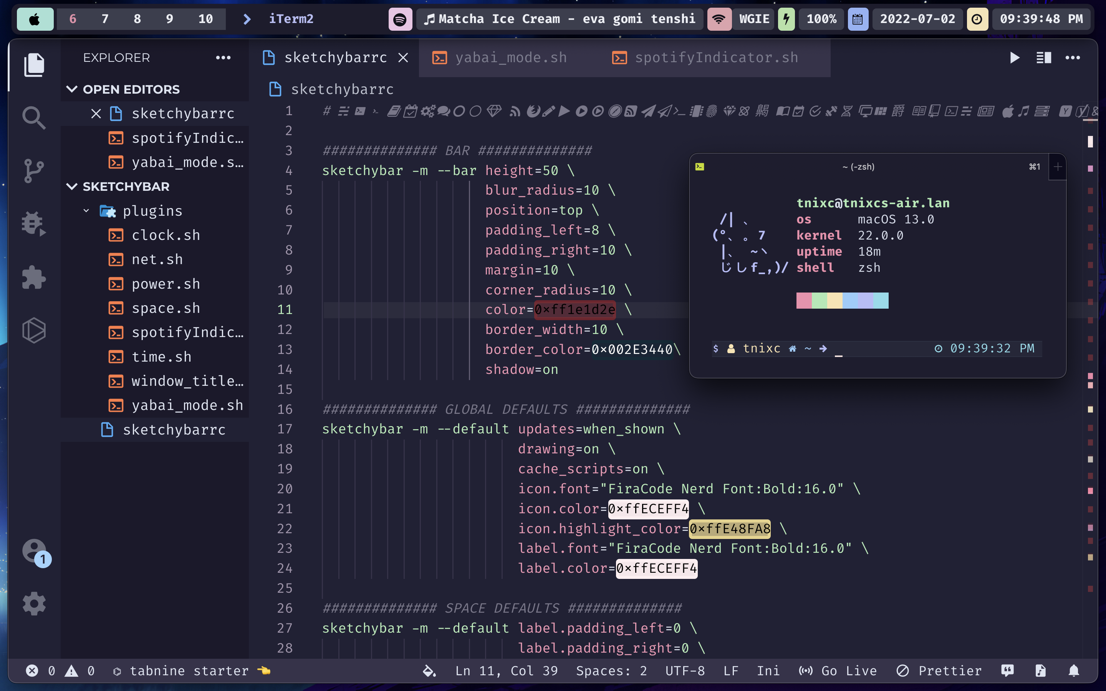Click the Ini language mode button
This screenshot has height=691, width=1106.
pos(768,670)
